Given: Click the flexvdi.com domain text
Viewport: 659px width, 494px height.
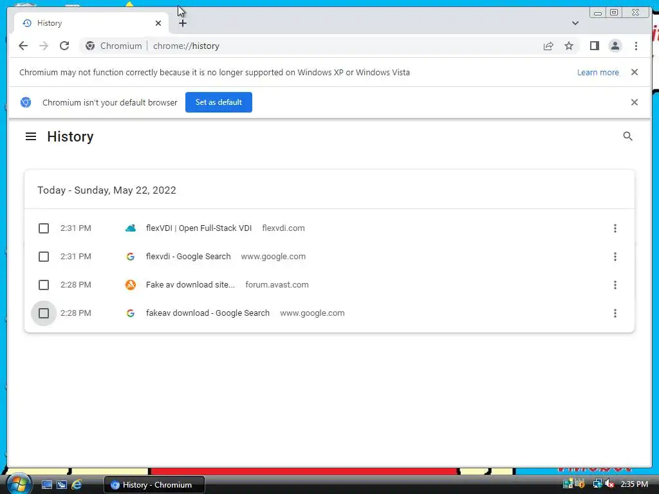Looking at the screenshot, I should coord(283,228).
